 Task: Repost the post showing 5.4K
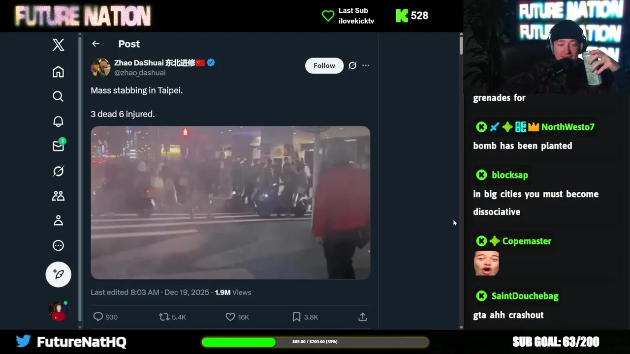tap(172, 317)
